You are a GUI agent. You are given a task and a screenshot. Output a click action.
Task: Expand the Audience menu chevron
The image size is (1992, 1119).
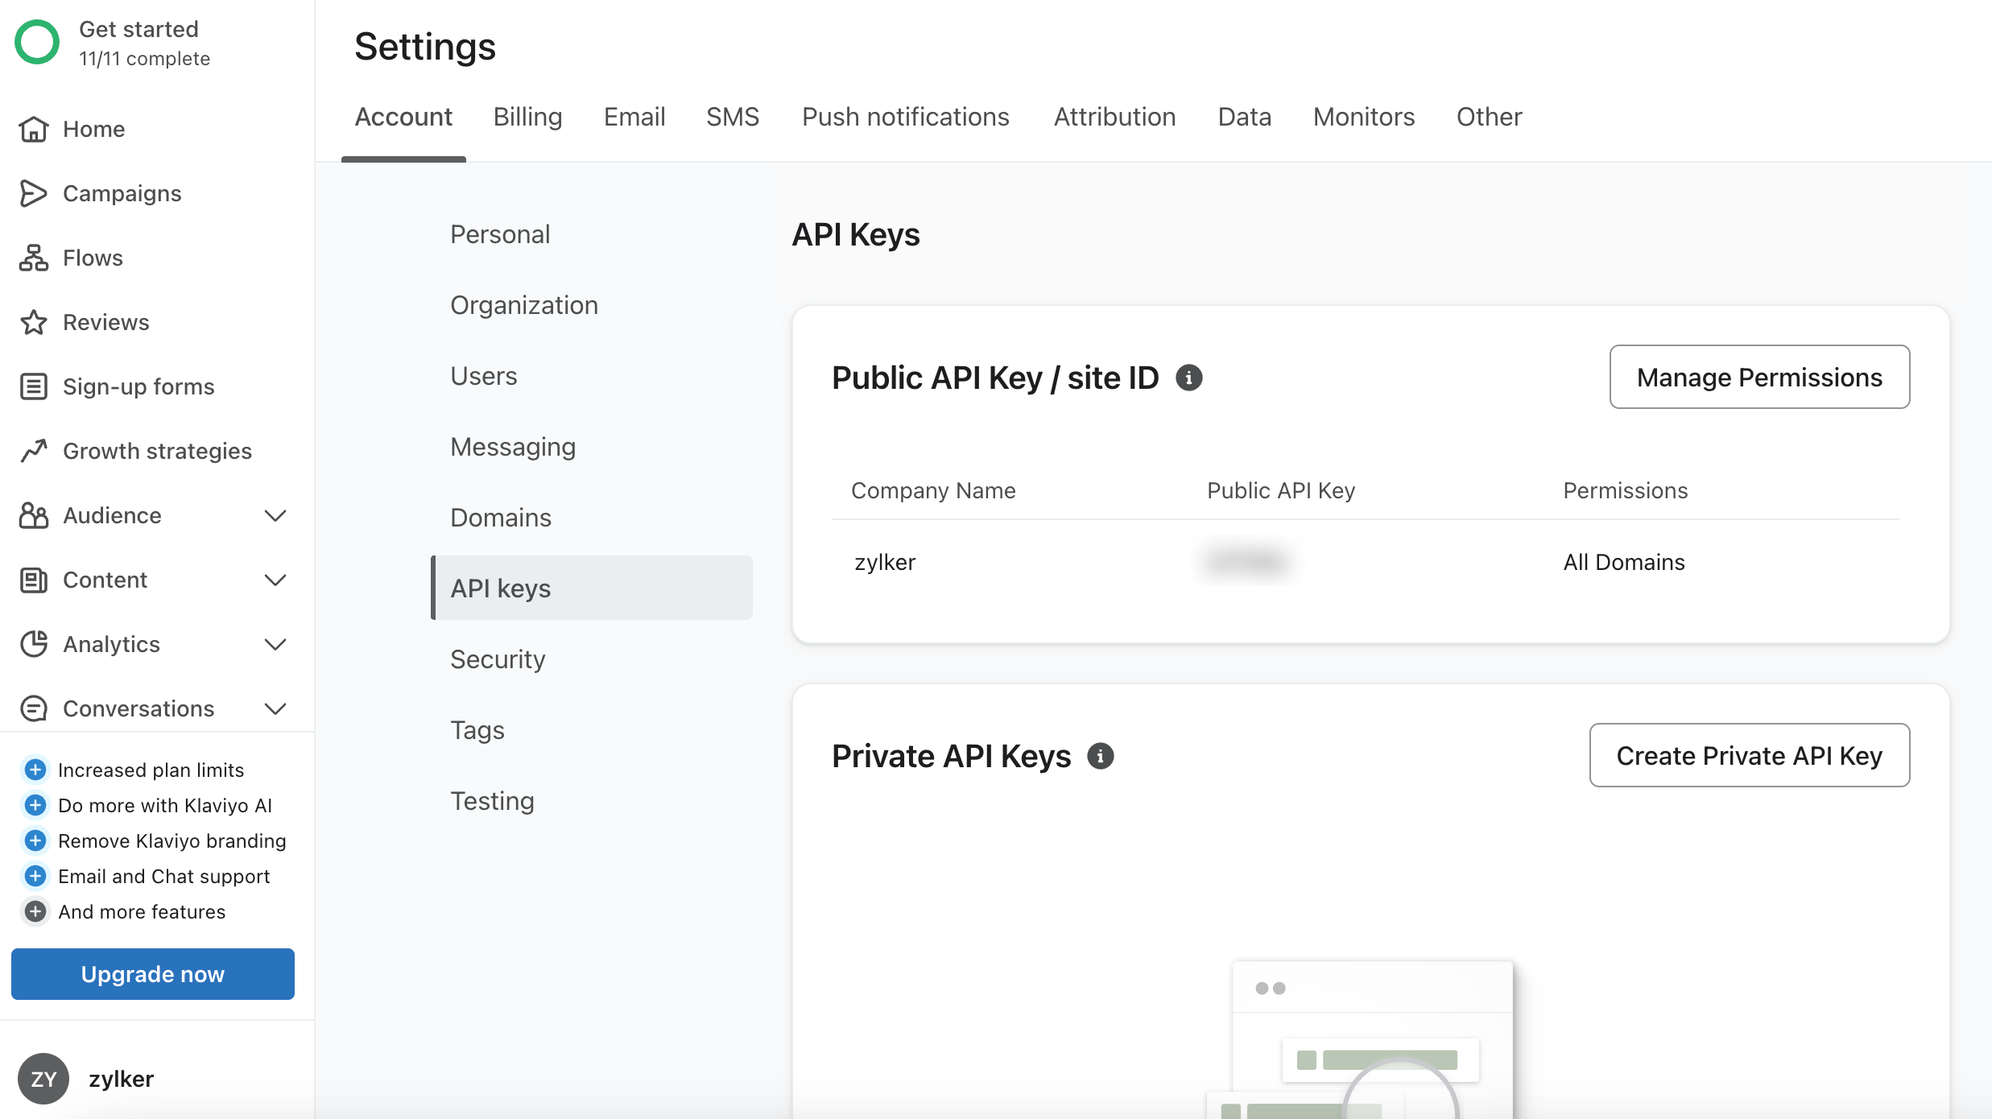pos(275,515)
